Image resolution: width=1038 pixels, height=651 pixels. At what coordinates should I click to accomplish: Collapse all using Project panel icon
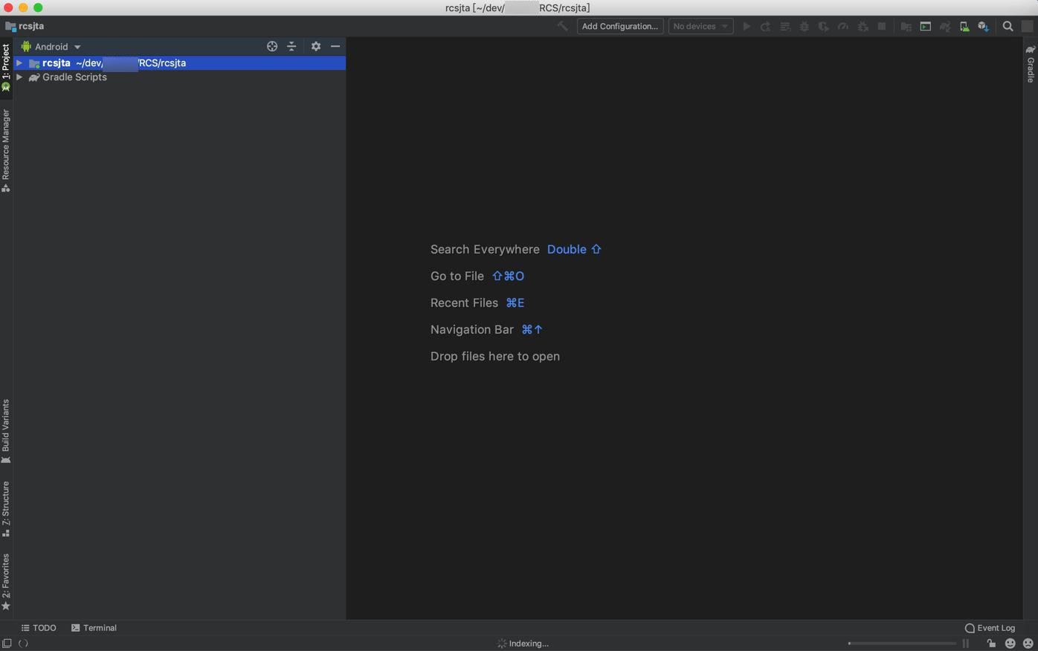point(291,46)
